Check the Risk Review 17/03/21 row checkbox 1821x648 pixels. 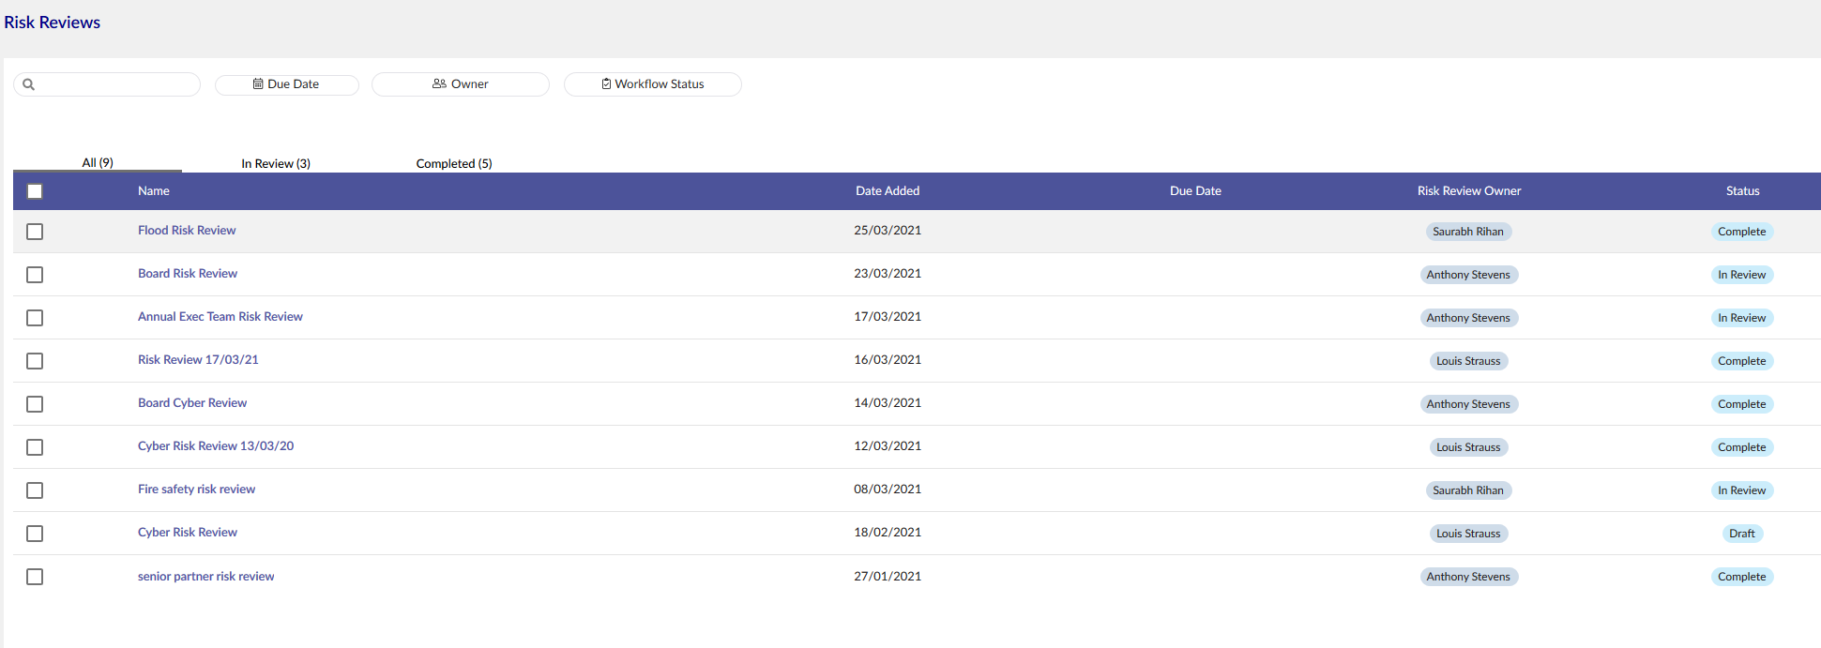tap(35, 361)
